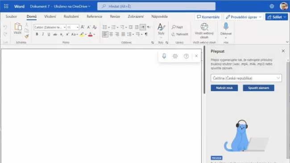Start dictation with floating toolbar microphone
290x163 pixels.
click(164, 56)
